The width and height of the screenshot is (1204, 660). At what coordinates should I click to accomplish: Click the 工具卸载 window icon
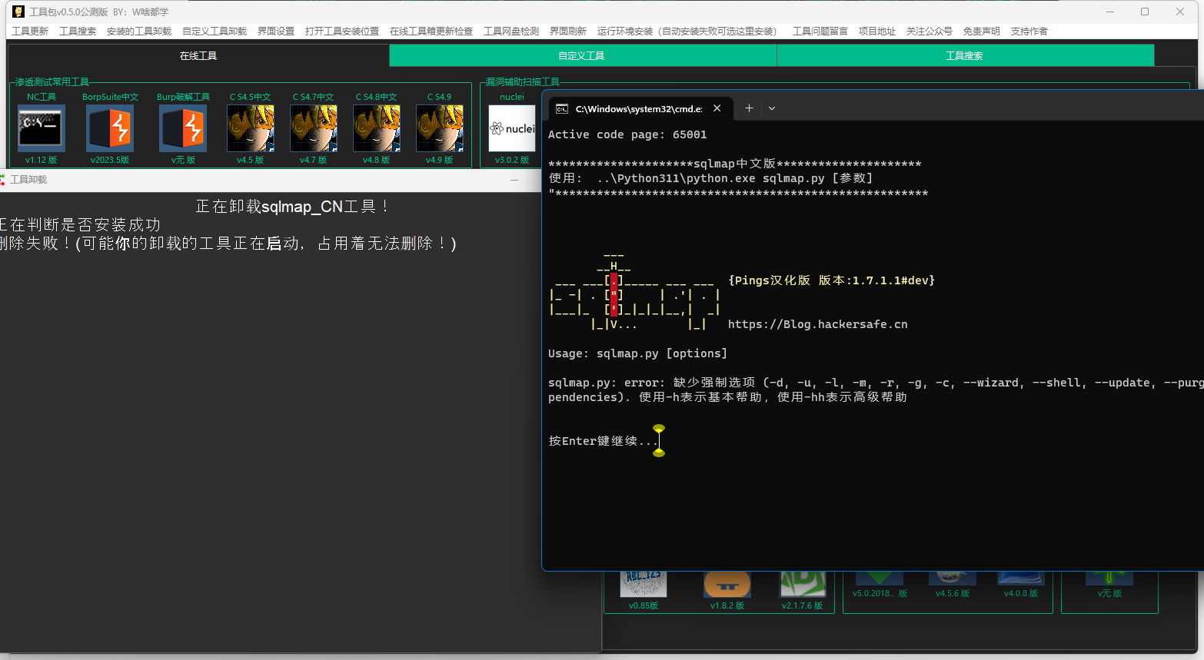pyautogui.click(x=2, y=179)
